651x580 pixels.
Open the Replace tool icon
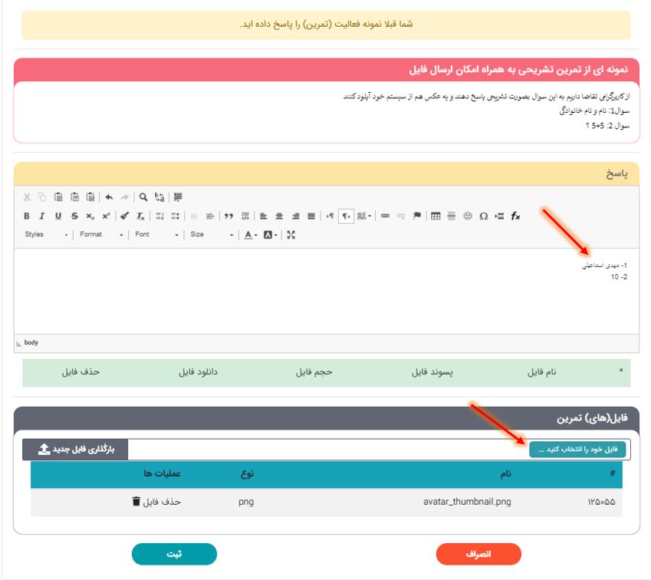159,197
